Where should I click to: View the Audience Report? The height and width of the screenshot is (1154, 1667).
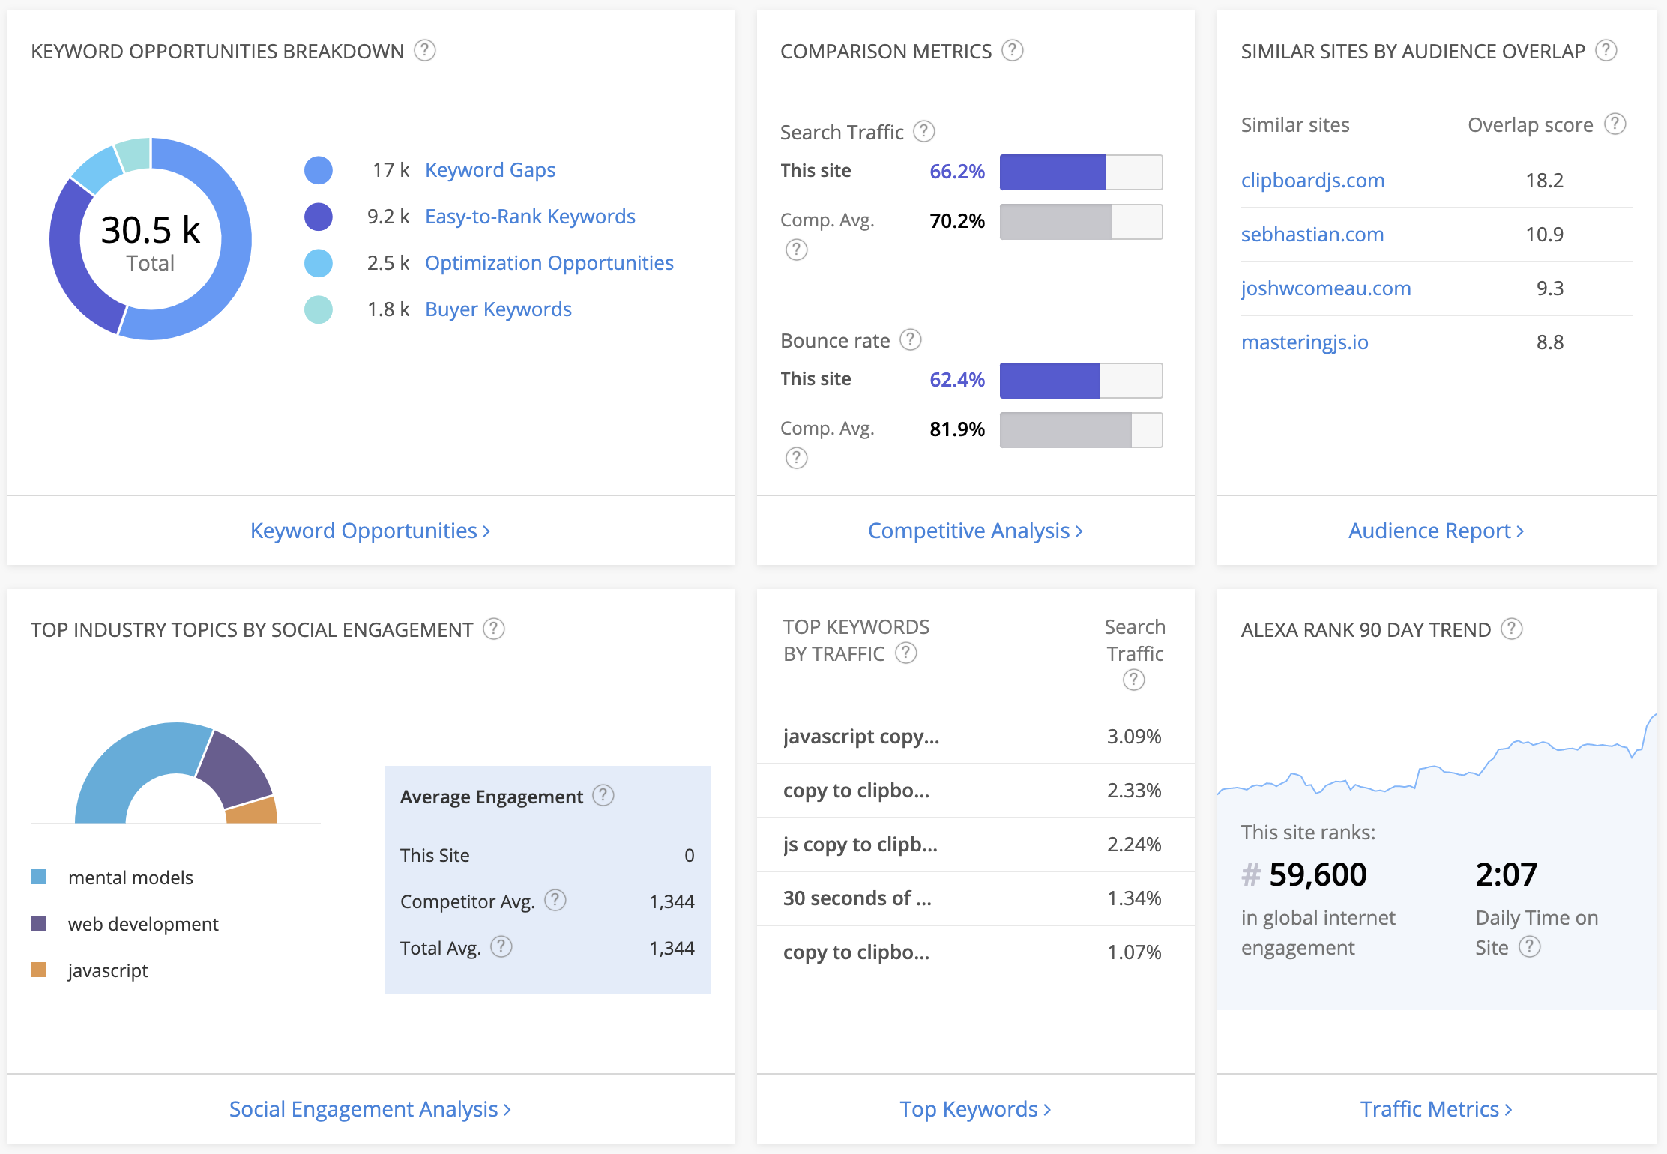pyautogui.click(x=1435, y=531)
